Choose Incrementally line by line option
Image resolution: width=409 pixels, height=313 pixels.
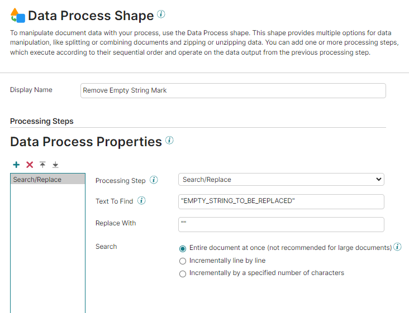[183, 261]
